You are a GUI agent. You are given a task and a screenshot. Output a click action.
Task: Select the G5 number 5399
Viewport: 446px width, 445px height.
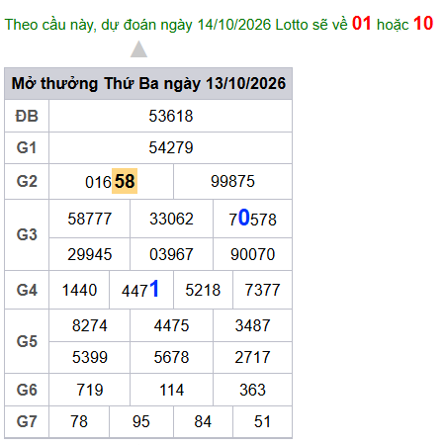click(x=90, y=357)
